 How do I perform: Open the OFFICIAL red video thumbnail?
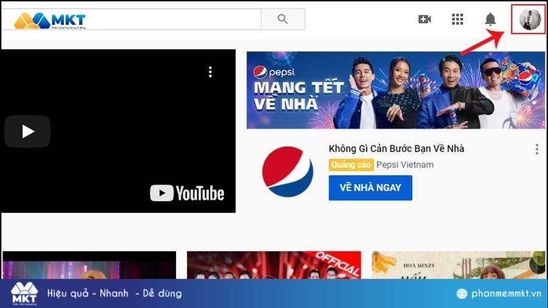point(273,265)
